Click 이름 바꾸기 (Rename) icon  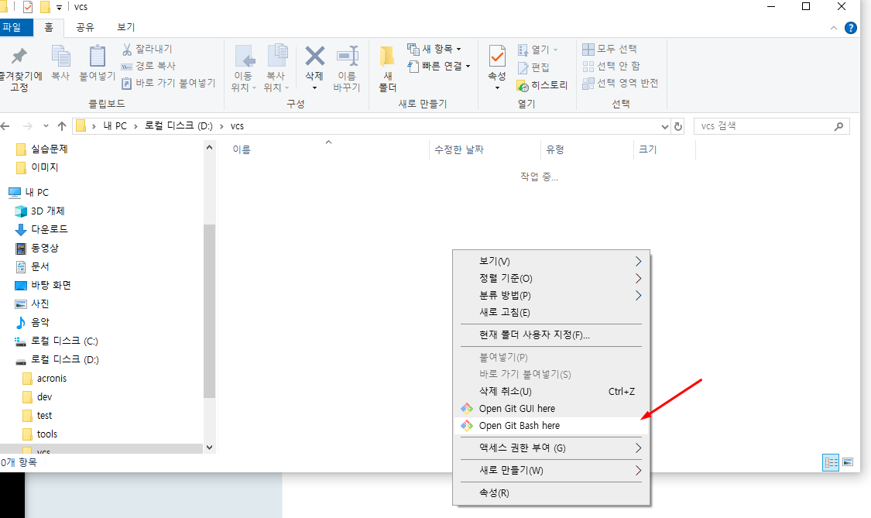tap(347, 68)
